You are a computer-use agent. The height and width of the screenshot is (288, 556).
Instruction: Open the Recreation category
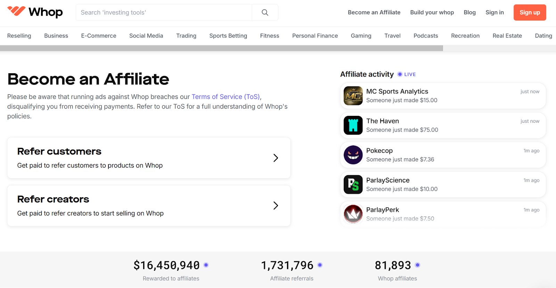click(465, 36)
